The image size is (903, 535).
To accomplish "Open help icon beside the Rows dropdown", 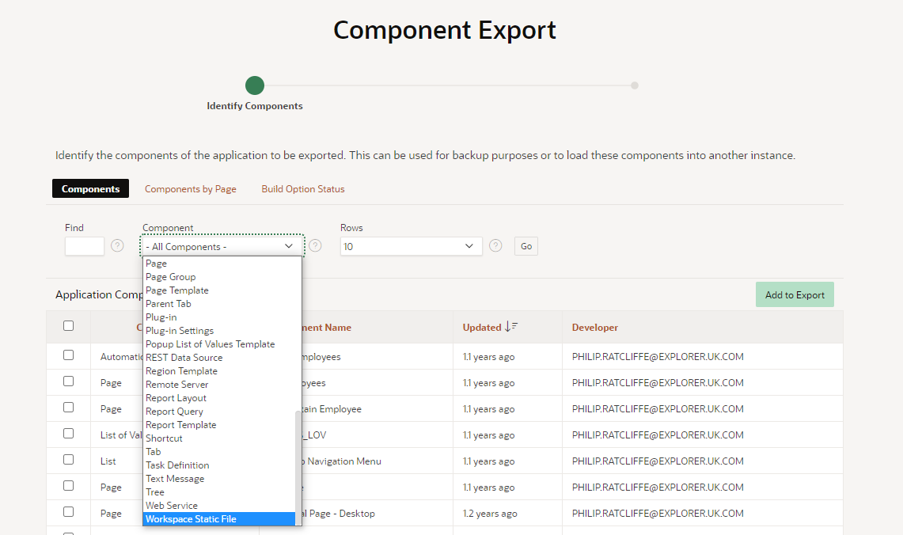I will [x=495, y=246].
